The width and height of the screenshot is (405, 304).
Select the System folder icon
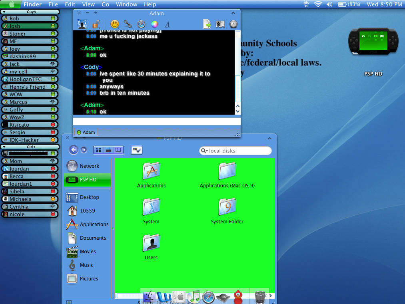tap(152, 207)
